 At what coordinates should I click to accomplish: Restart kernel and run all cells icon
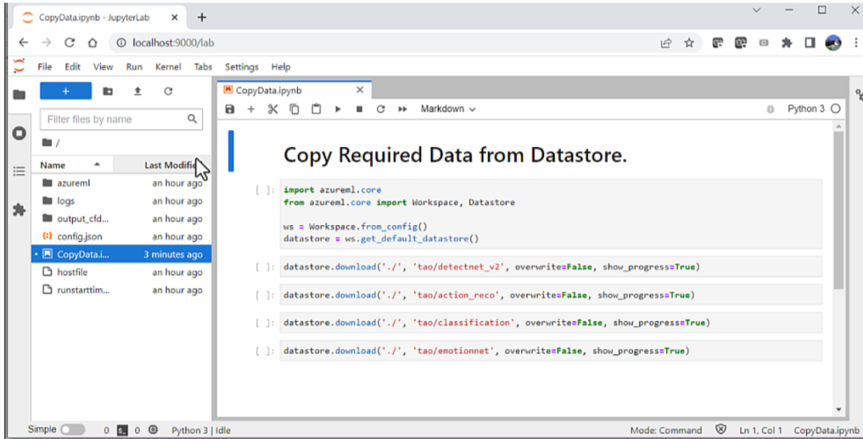click(x=403, y=109)
